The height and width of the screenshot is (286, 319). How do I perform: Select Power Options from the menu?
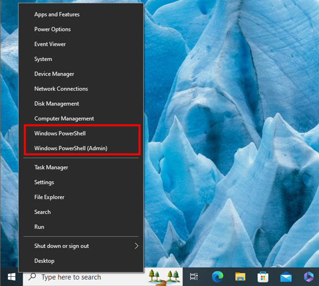coord(81,30)
